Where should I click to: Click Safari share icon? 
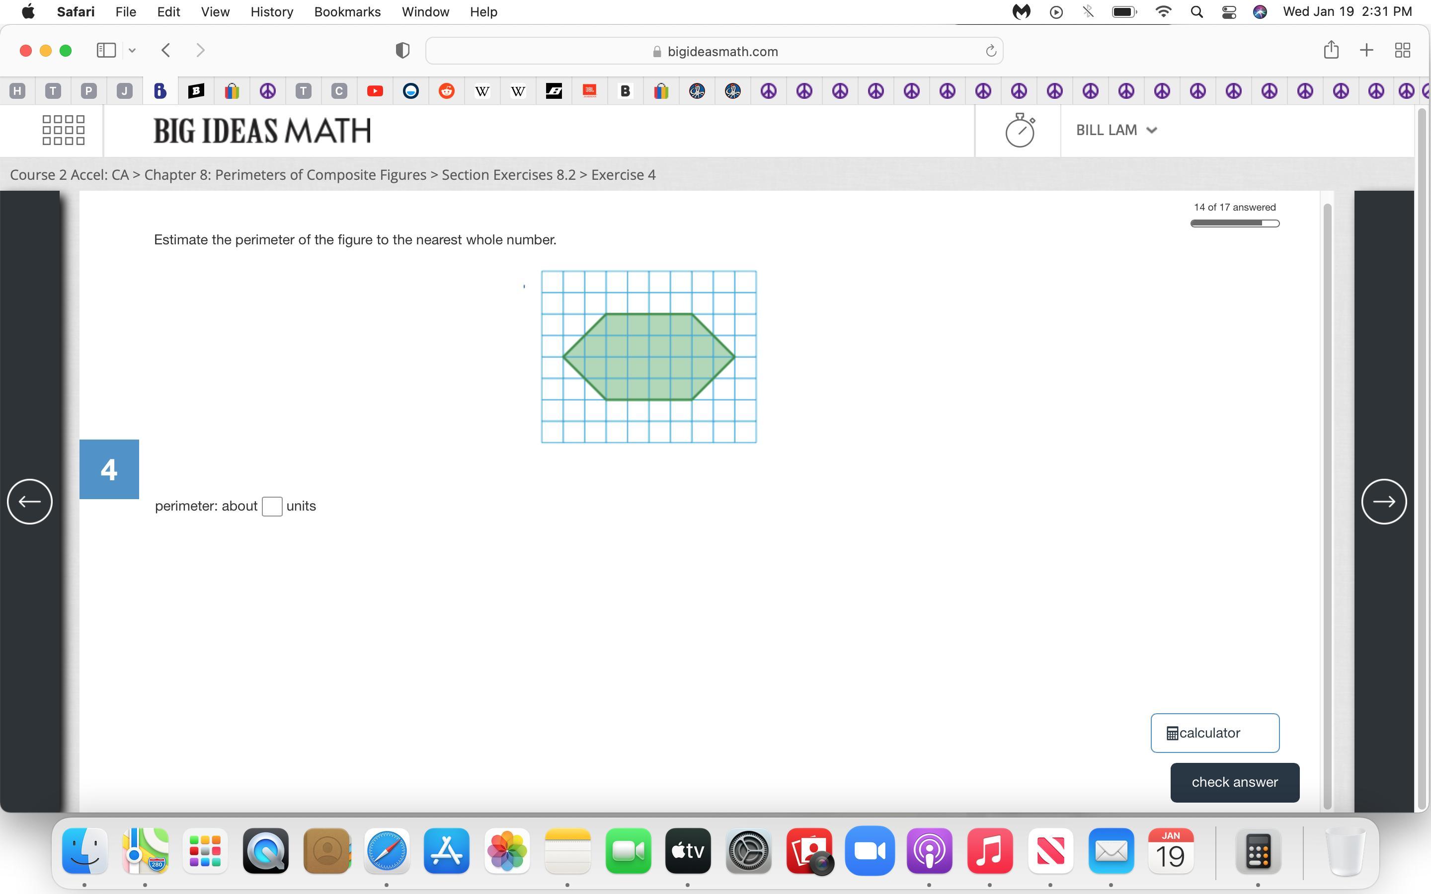[1331, 50]
